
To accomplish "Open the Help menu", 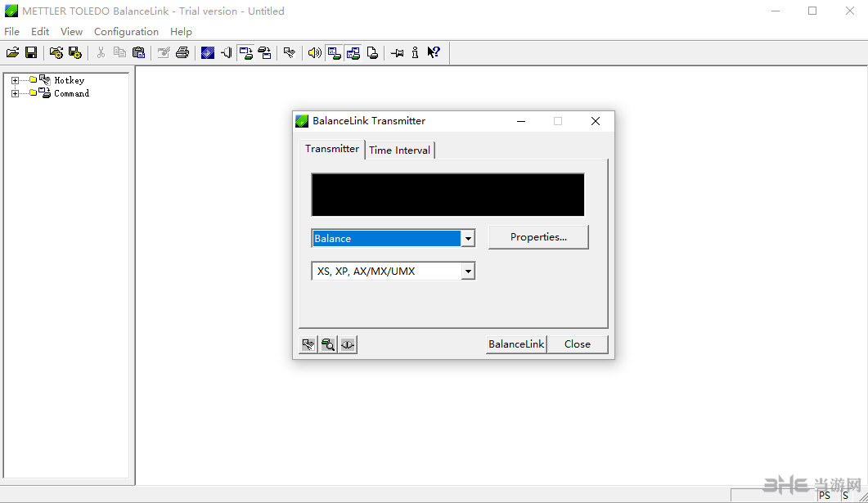I will coord(181,32).
